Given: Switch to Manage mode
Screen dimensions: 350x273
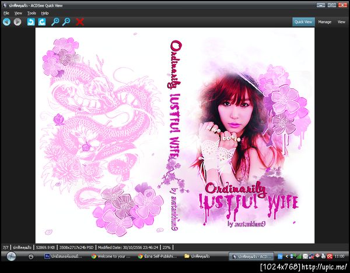Looking at the screenshot, I should click(324, 22).
